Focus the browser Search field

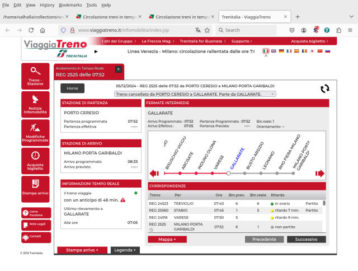246,30
